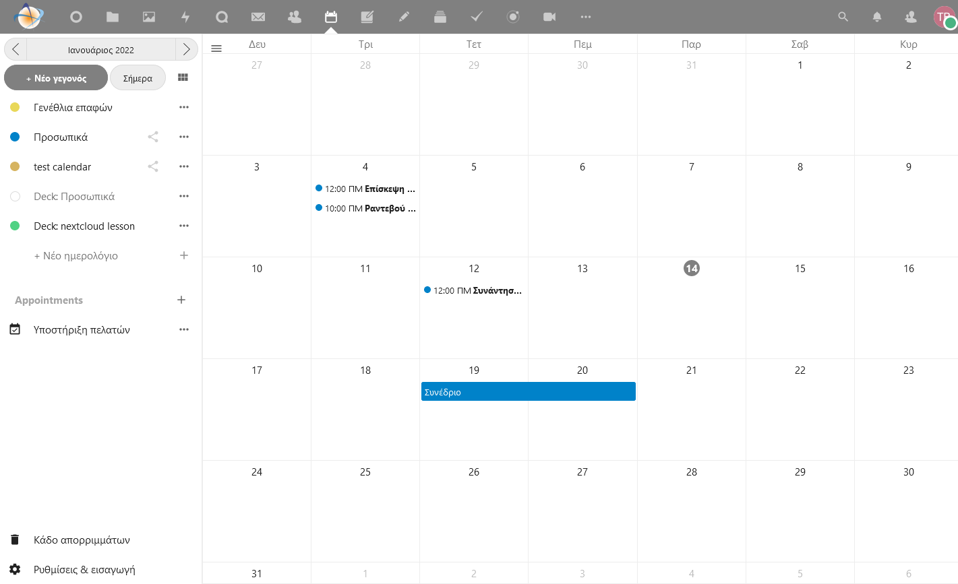Open the Mail envelope icon
The image size is (958, 584).
pos(258,17)
